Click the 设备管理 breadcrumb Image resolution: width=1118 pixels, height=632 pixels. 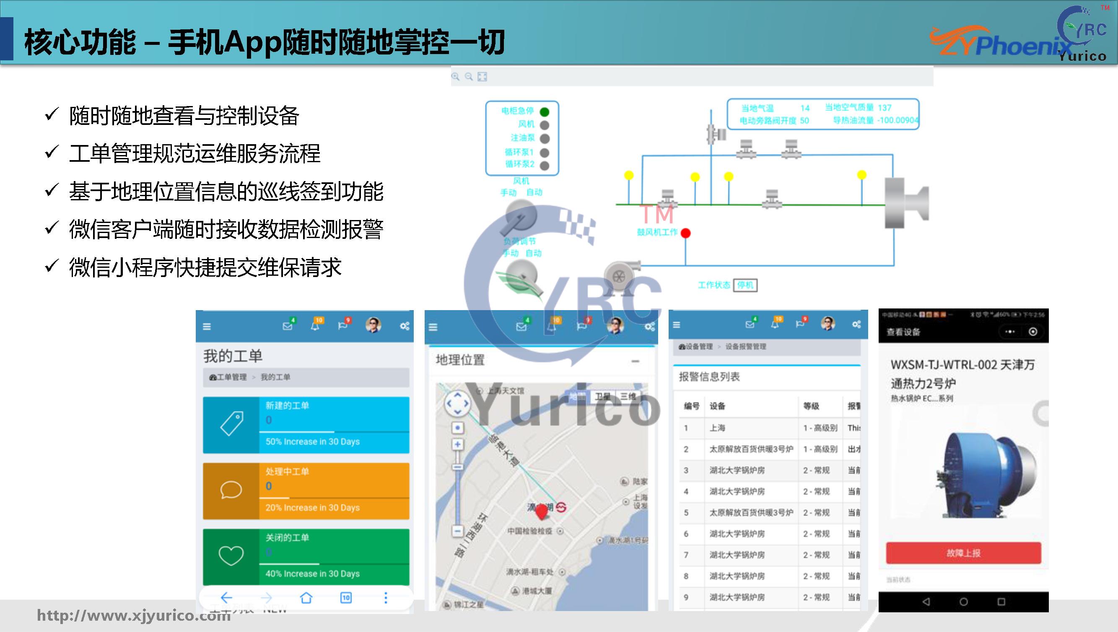point(695,346)
